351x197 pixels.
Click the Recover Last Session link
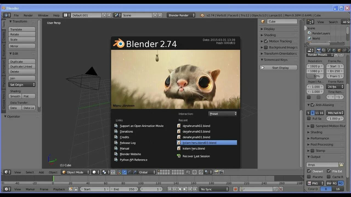[196, 156]
